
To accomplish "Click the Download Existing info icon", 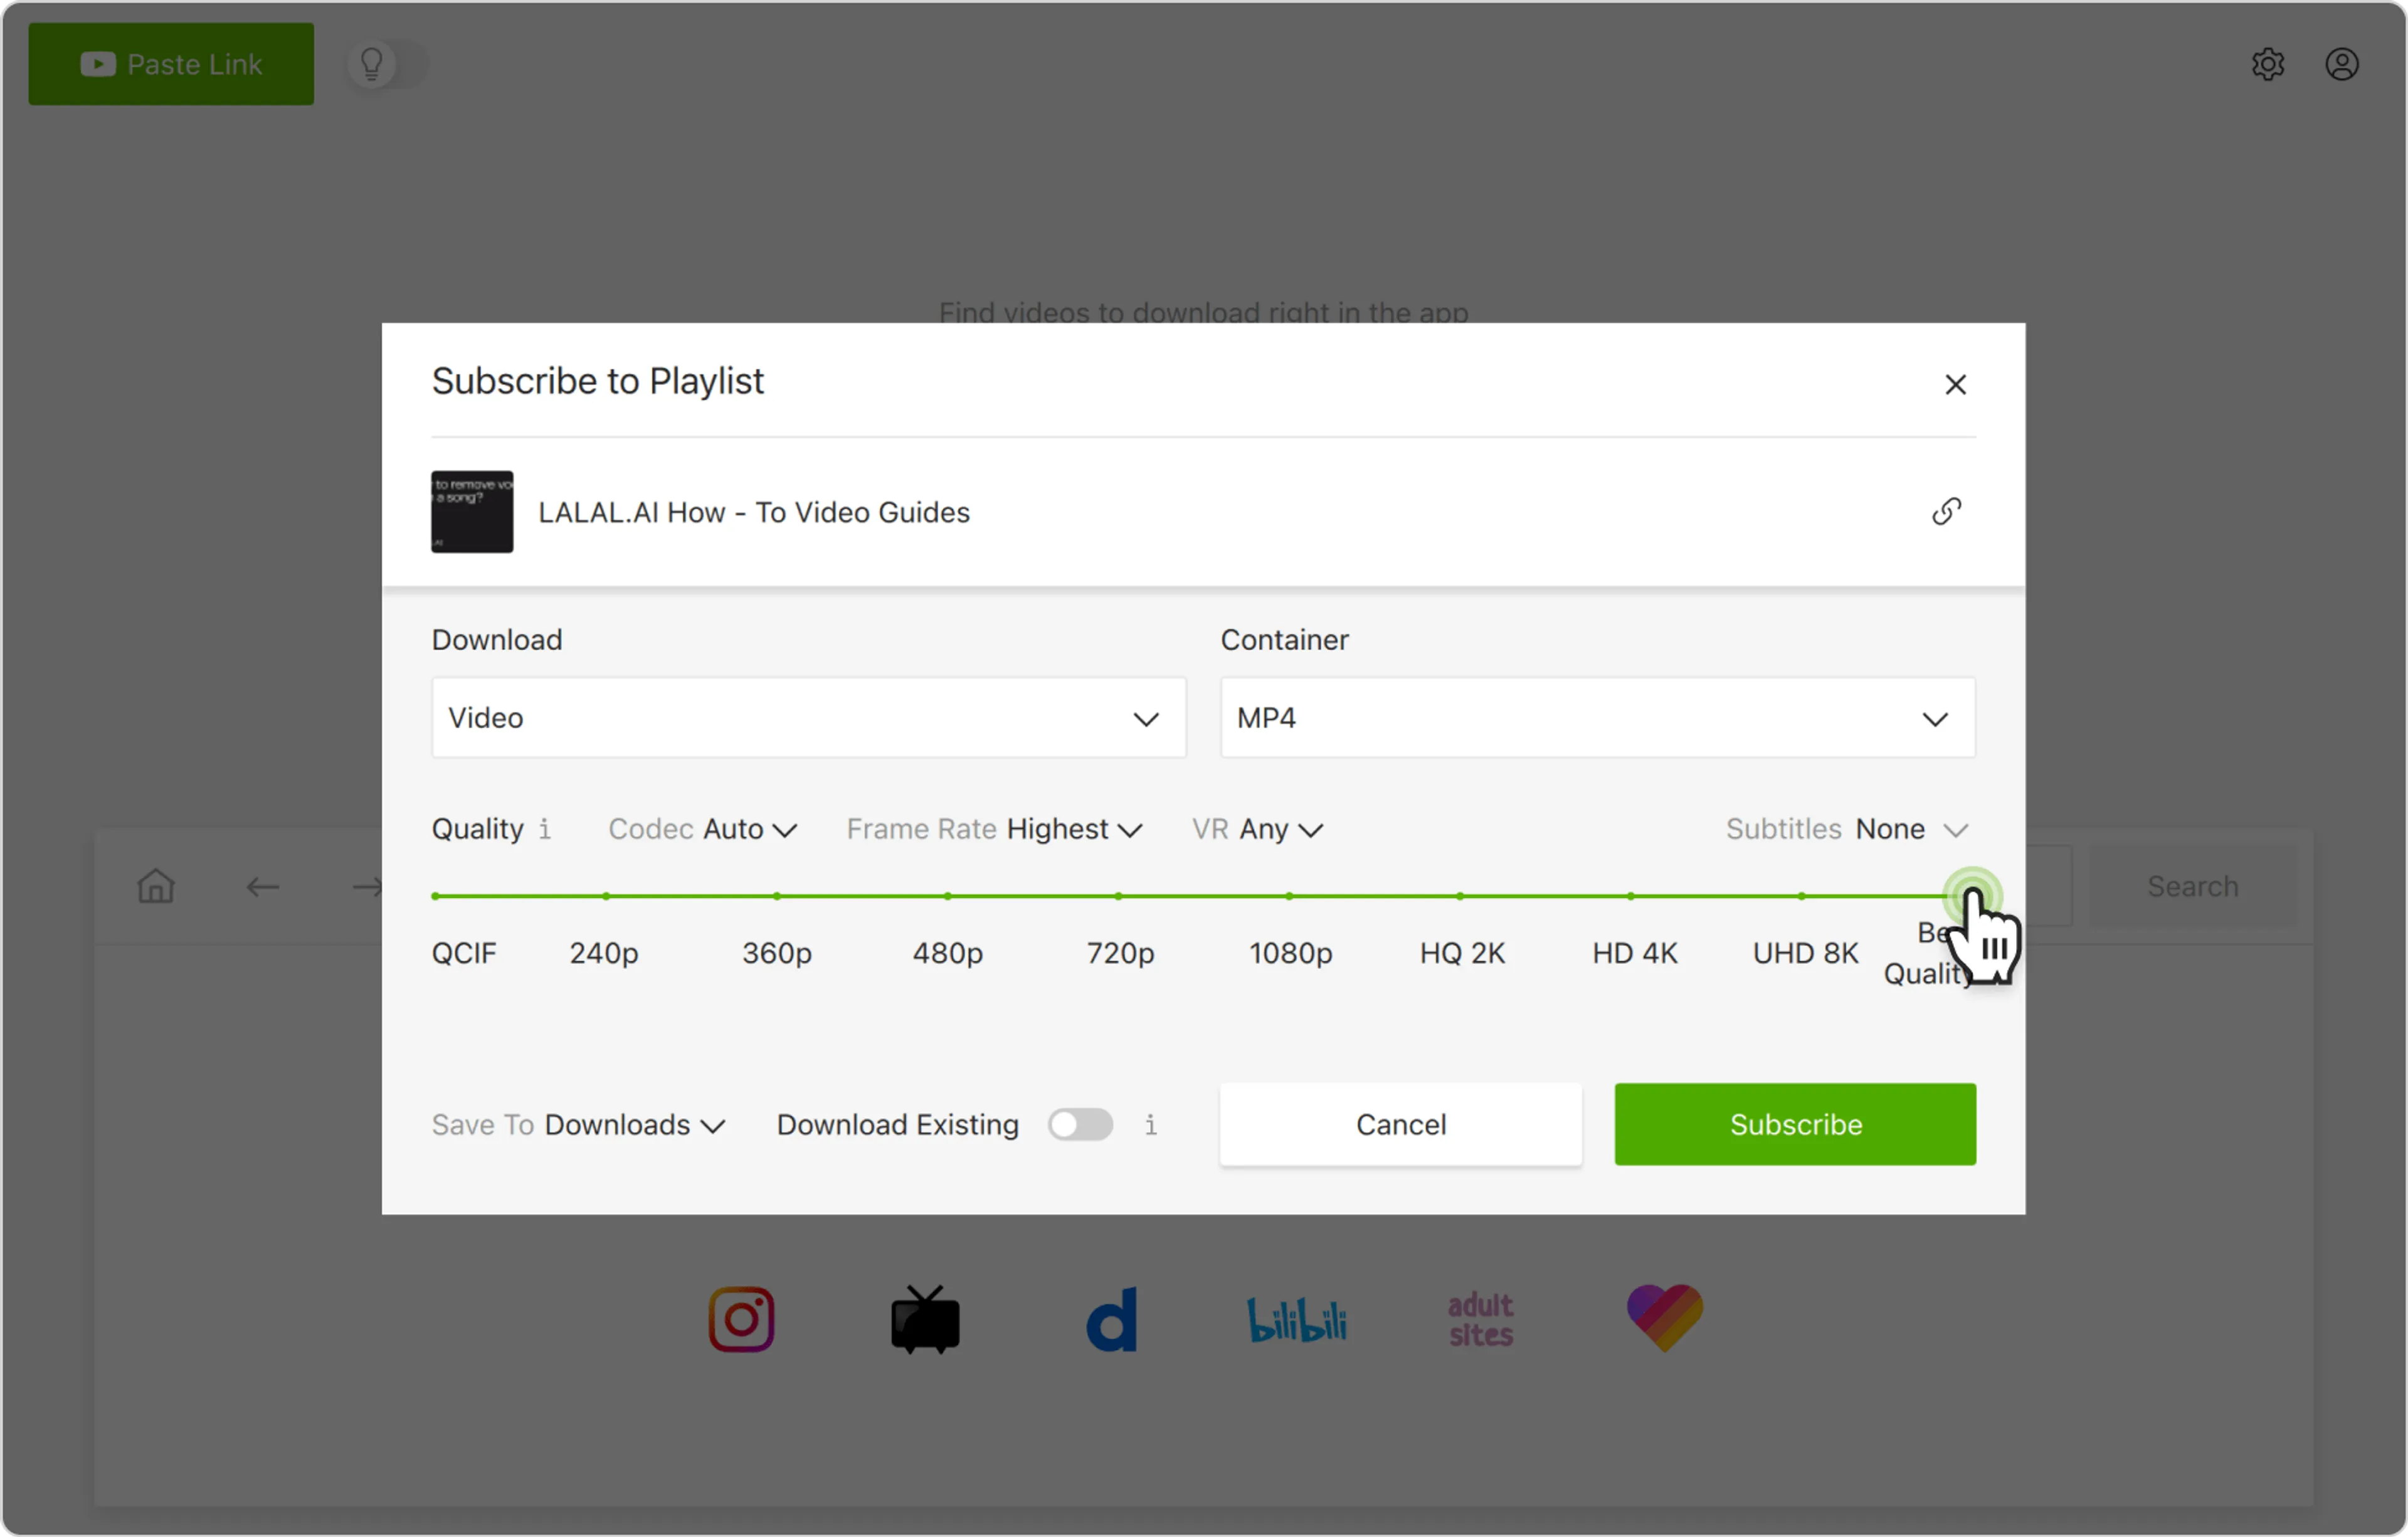I will click(x=1151, y=1125).
